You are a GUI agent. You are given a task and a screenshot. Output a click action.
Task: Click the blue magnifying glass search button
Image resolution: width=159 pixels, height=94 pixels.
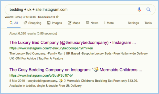[148, 10]
